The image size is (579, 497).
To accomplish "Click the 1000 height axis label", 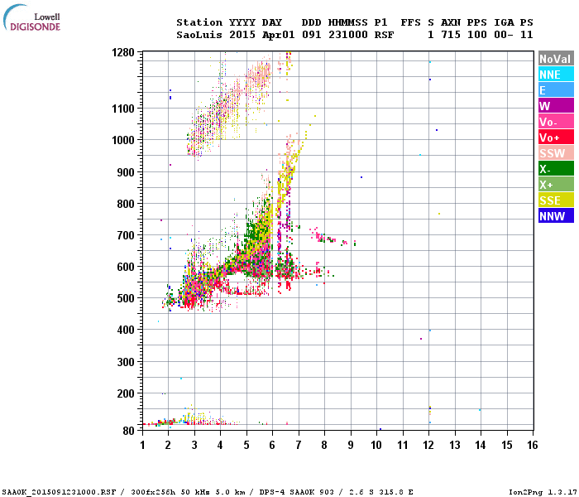I will (123, 140).
